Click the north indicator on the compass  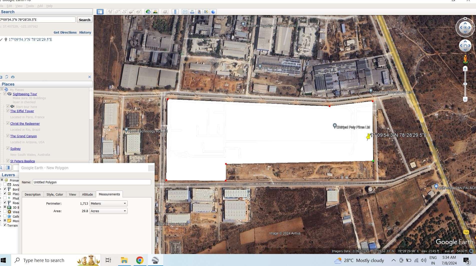[x=465, y=19]
